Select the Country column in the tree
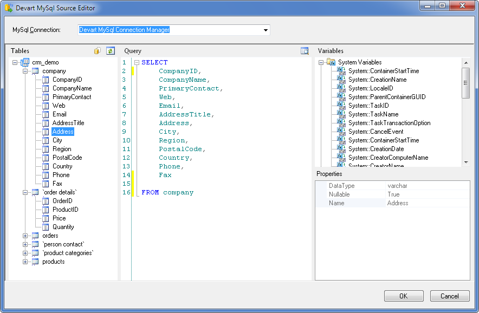This screenshot has width=479, height=313. (x=62, y=166)
